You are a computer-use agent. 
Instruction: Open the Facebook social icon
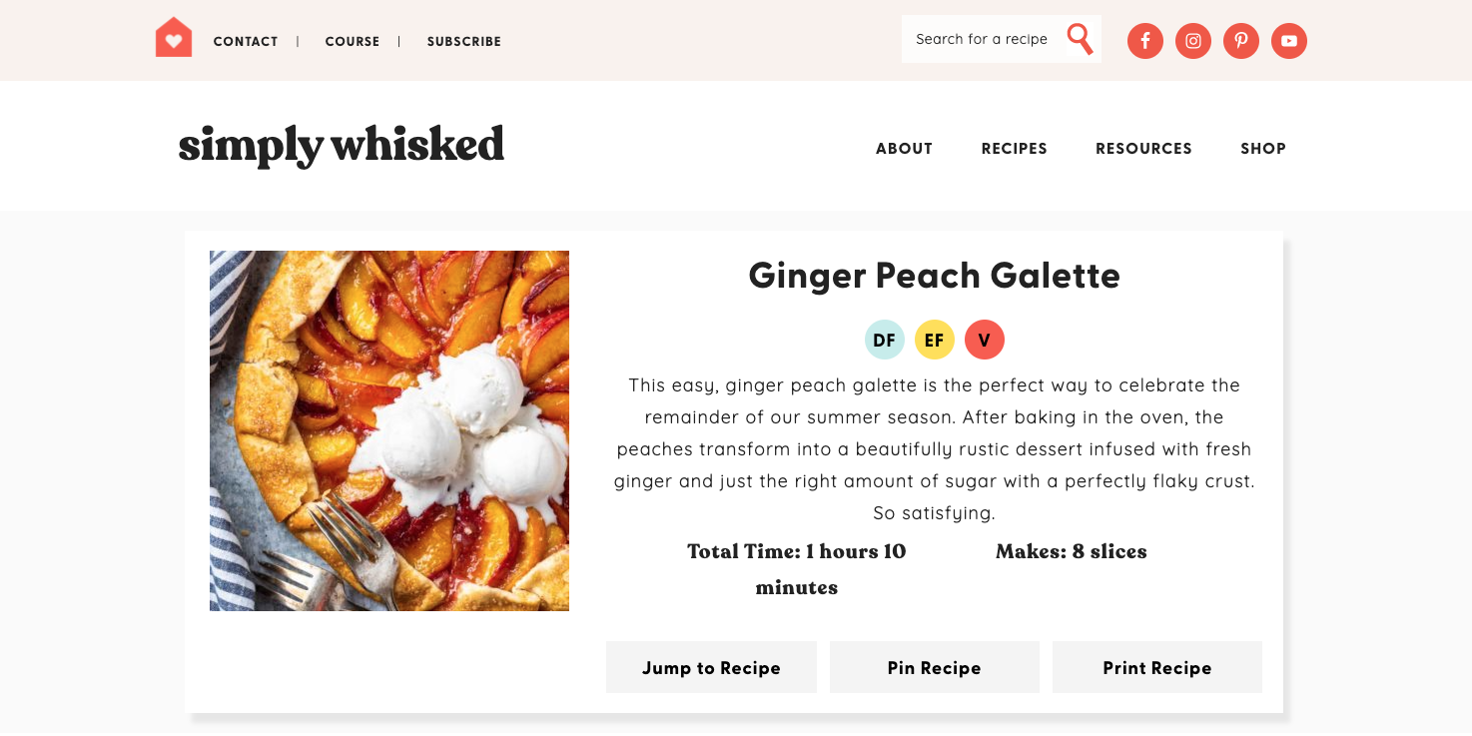tap(1145, 41)
